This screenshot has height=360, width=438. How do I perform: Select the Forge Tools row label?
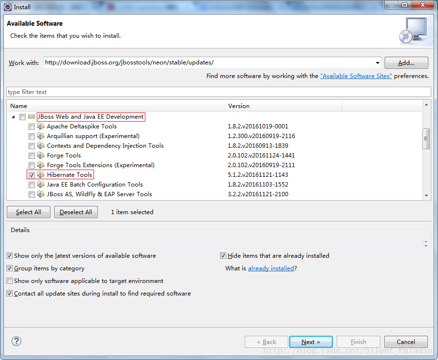[x=63, y=156]
